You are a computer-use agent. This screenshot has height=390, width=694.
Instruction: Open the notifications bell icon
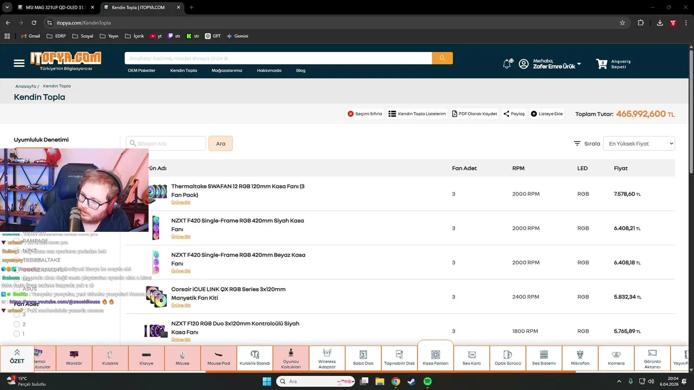[507, 64]
